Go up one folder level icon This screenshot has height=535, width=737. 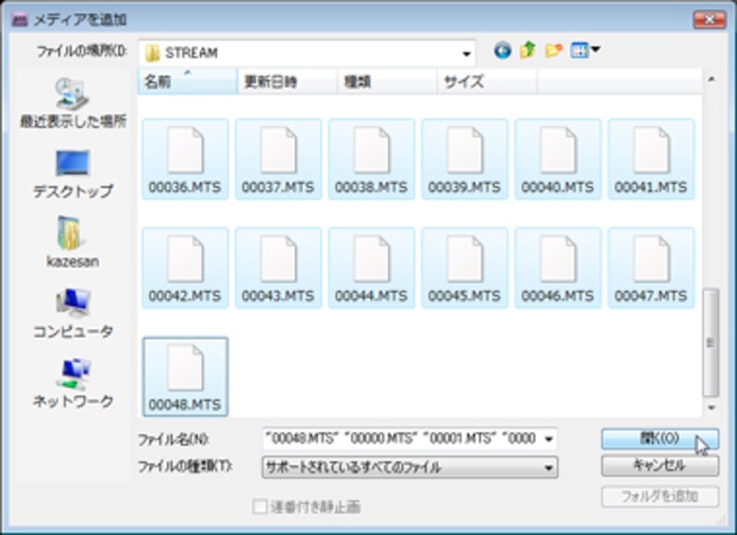click(x=528, y=51)
